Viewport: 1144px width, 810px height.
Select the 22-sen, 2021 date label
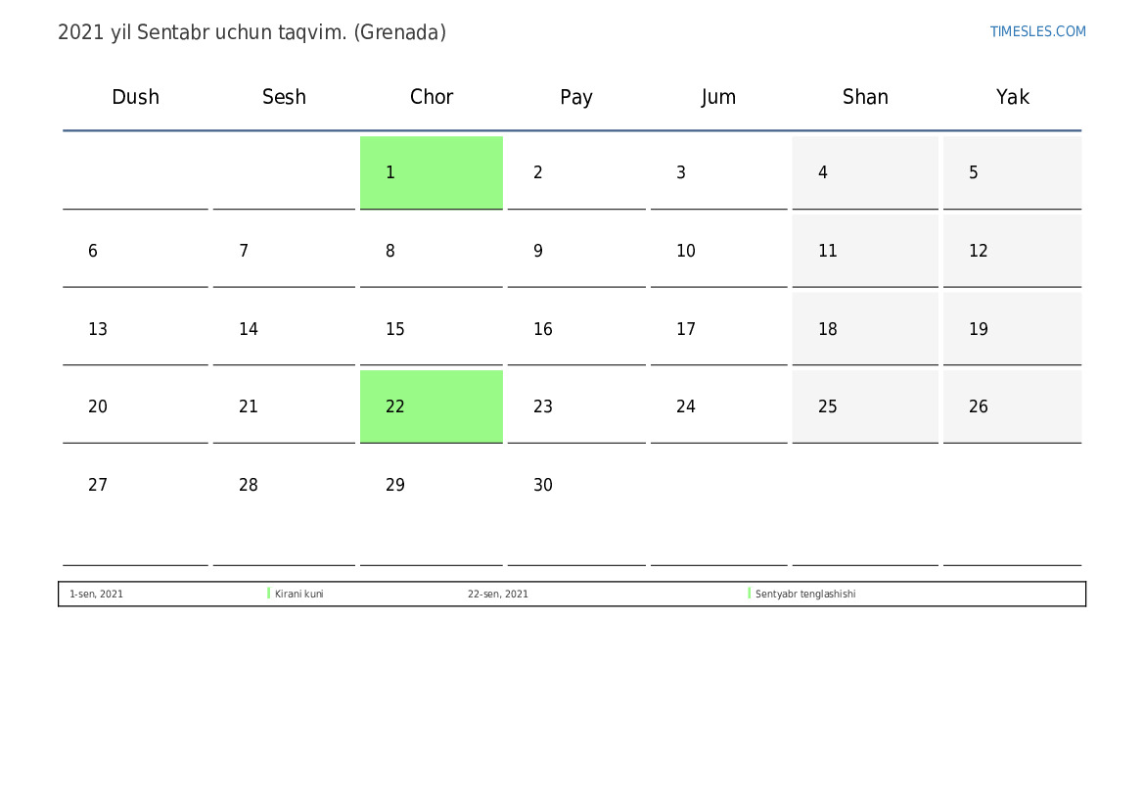[x=497, y=594]
